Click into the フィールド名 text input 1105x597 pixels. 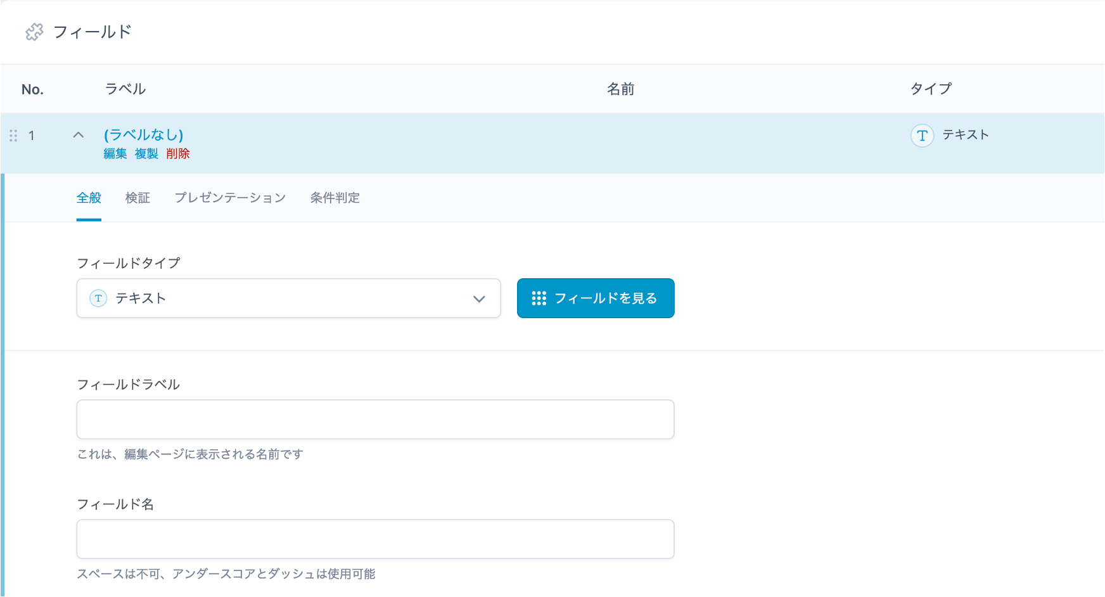point(375,539)
